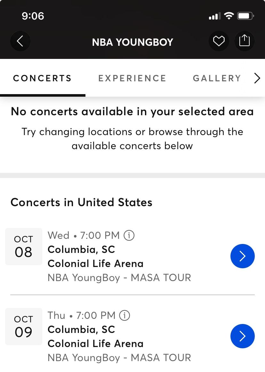Tap the back arrow button
The height and width of the screenshot is (372, 265).
click(20, 41)
